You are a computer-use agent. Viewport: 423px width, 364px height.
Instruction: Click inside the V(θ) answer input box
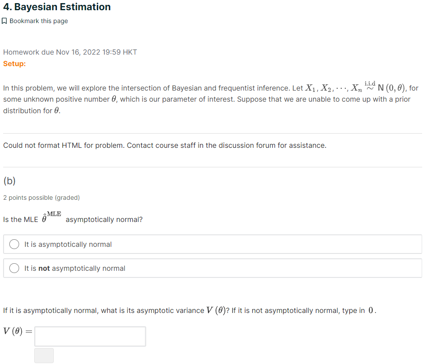coord(89,336)
